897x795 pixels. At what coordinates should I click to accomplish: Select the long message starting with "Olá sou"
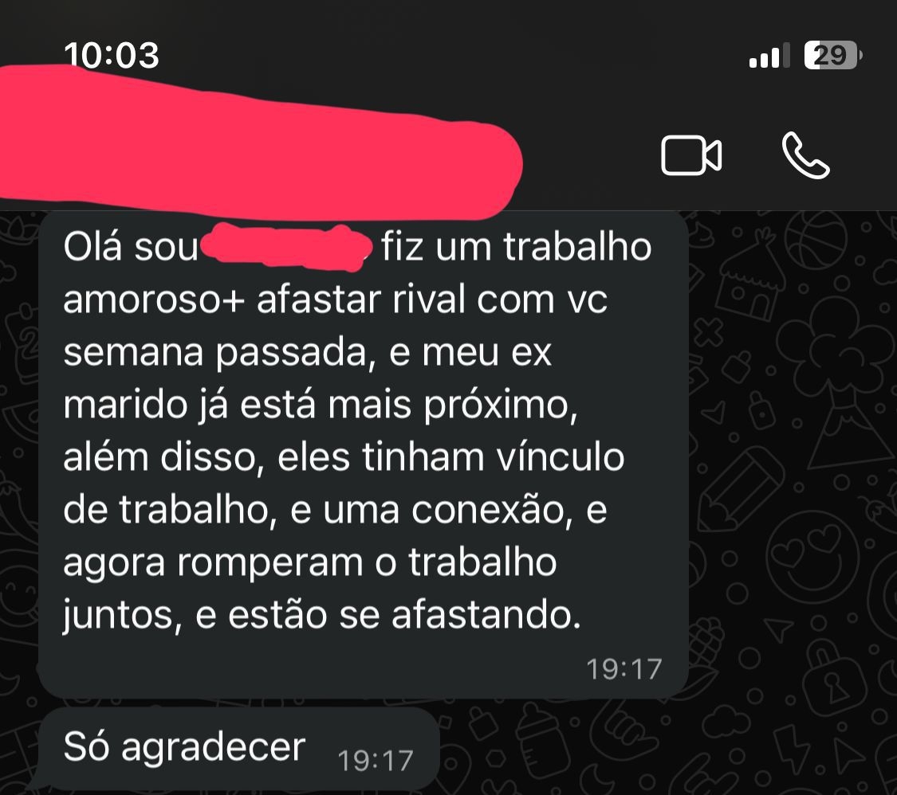point(364,454)
